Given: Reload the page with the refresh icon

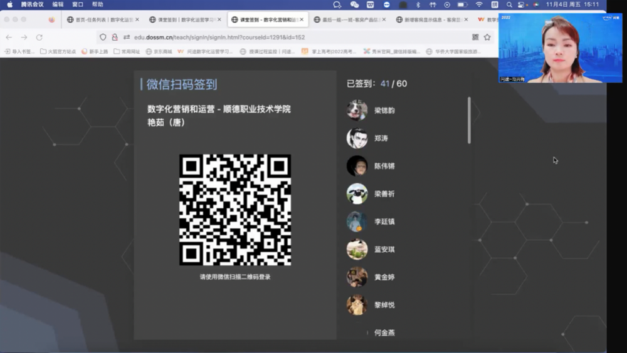Looking at the screenshot, I should coord(39,37).
